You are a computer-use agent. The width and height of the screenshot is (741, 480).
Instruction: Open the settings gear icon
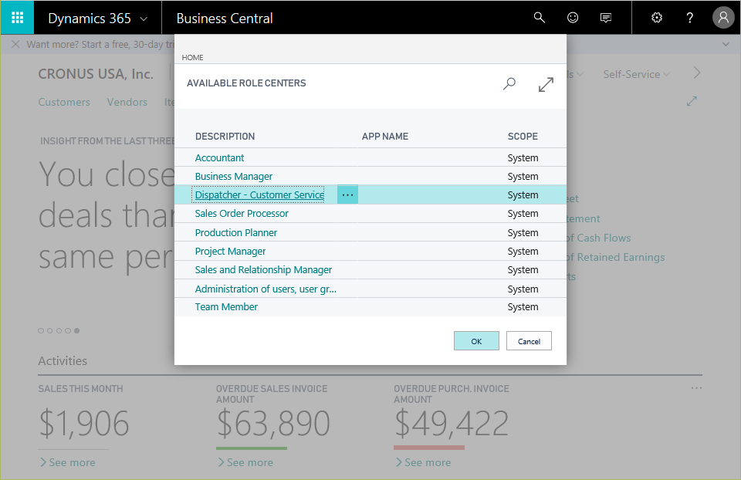pyautogui.click(x=657, y=18)
